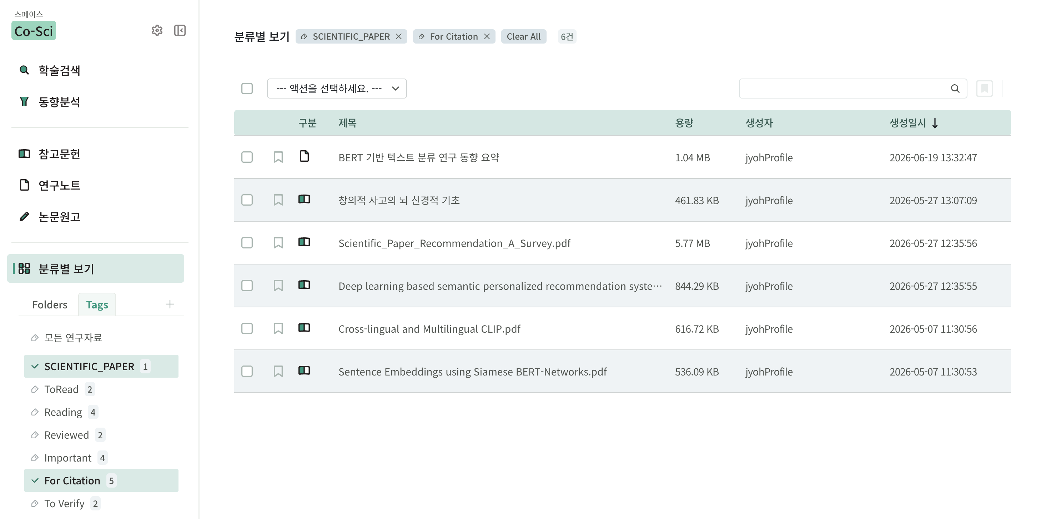Click reference type icon of 창의적 사고 row
Screen dimensions: 1041x519
(304, 199)
